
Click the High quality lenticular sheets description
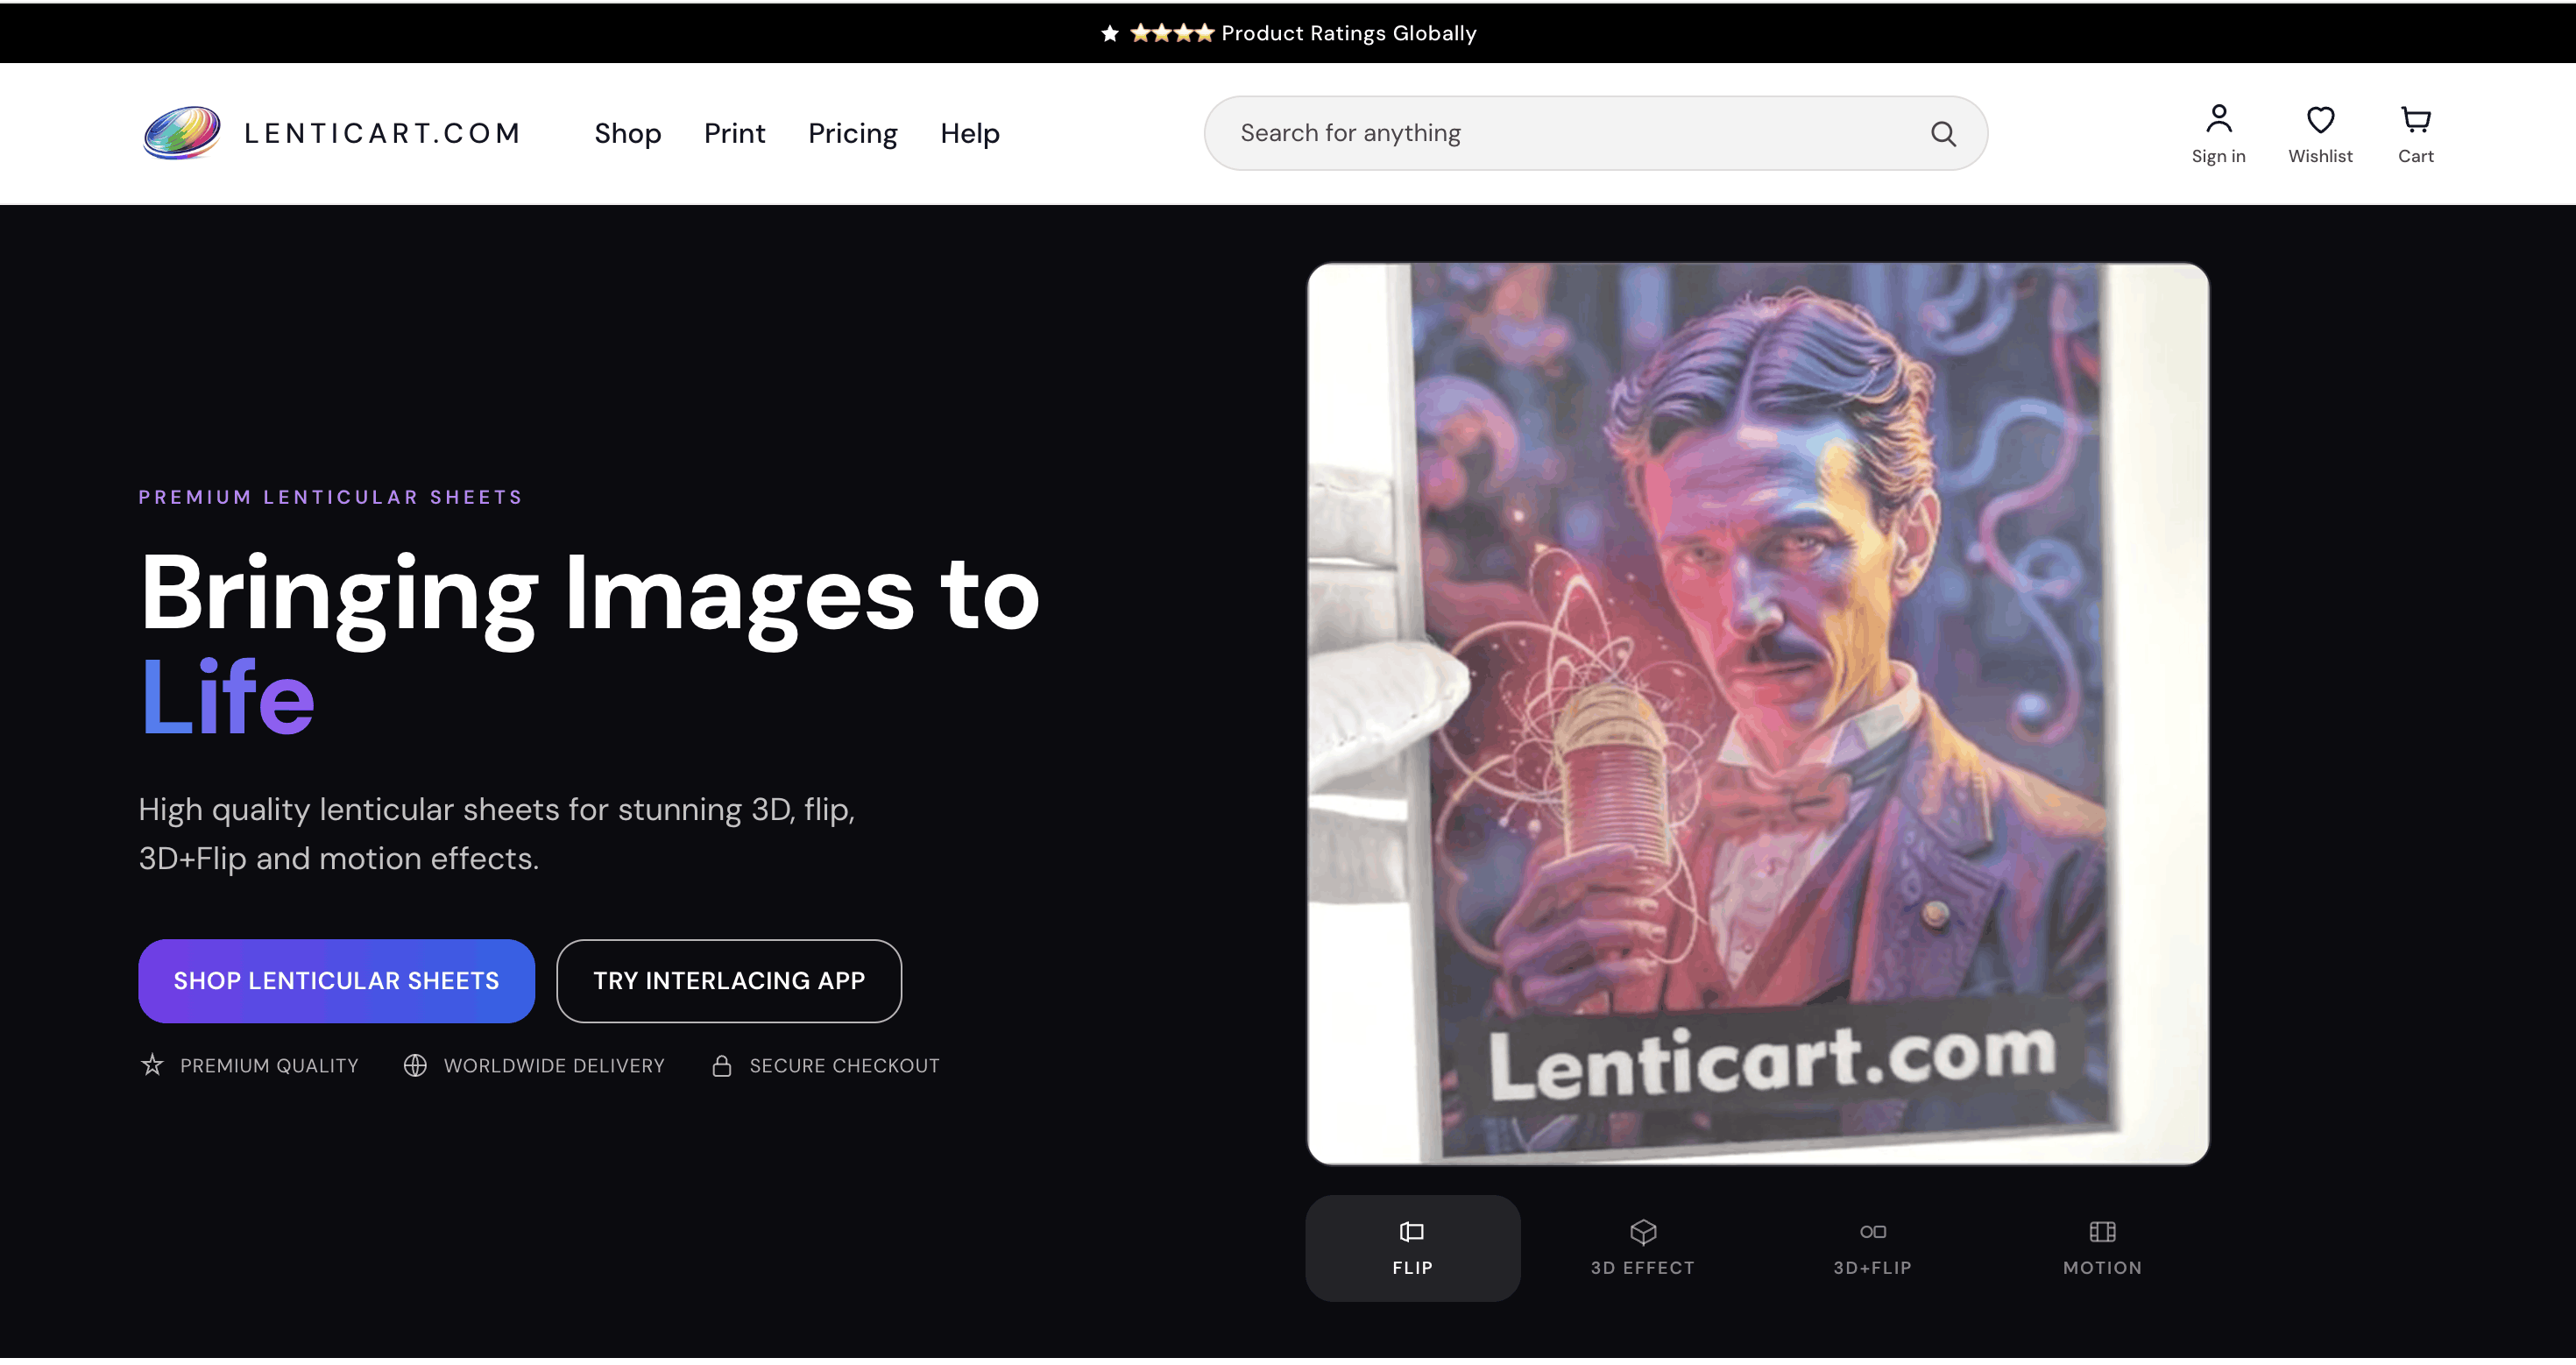pyautogui.click(x=496, y=833)
